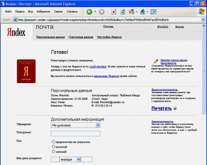Minimize the Internet Explorer window

coord(192,4)
